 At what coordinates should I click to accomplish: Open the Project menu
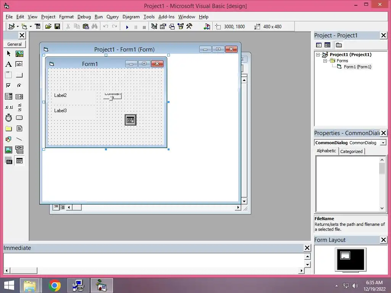click(x=48, y=17)
